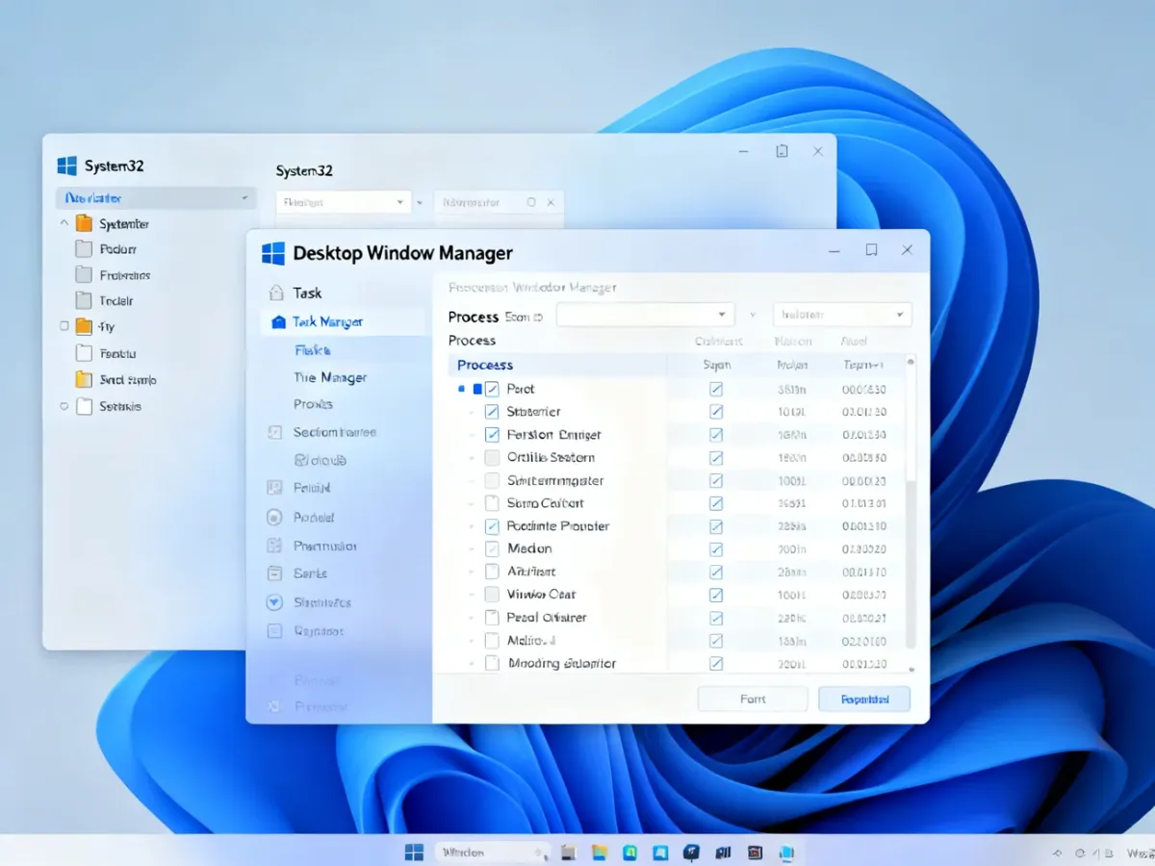Select the Podorr folder in System32 tree
This screenshot has width=1155, height=866.
[118, 249]
